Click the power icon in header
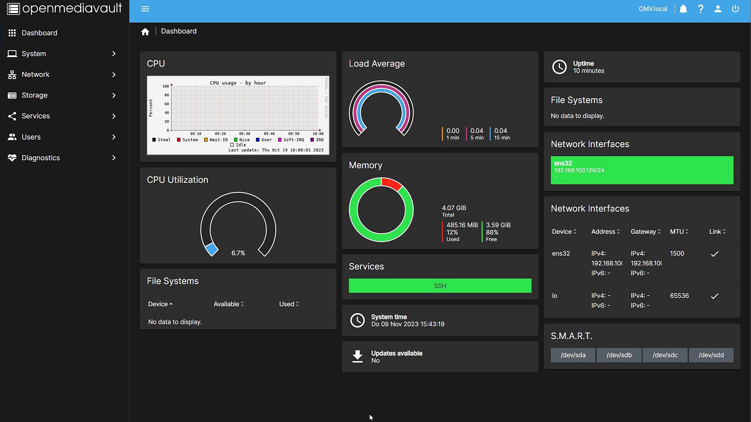751x422 pixels. click(x=735, y=9)
